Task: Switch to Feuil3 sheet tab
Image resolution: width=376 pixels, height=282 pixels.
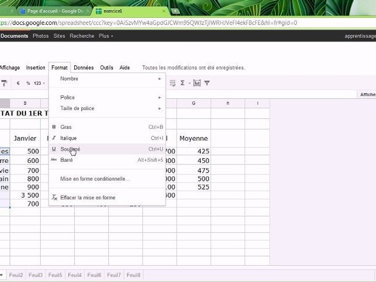Action: (36, 275)
